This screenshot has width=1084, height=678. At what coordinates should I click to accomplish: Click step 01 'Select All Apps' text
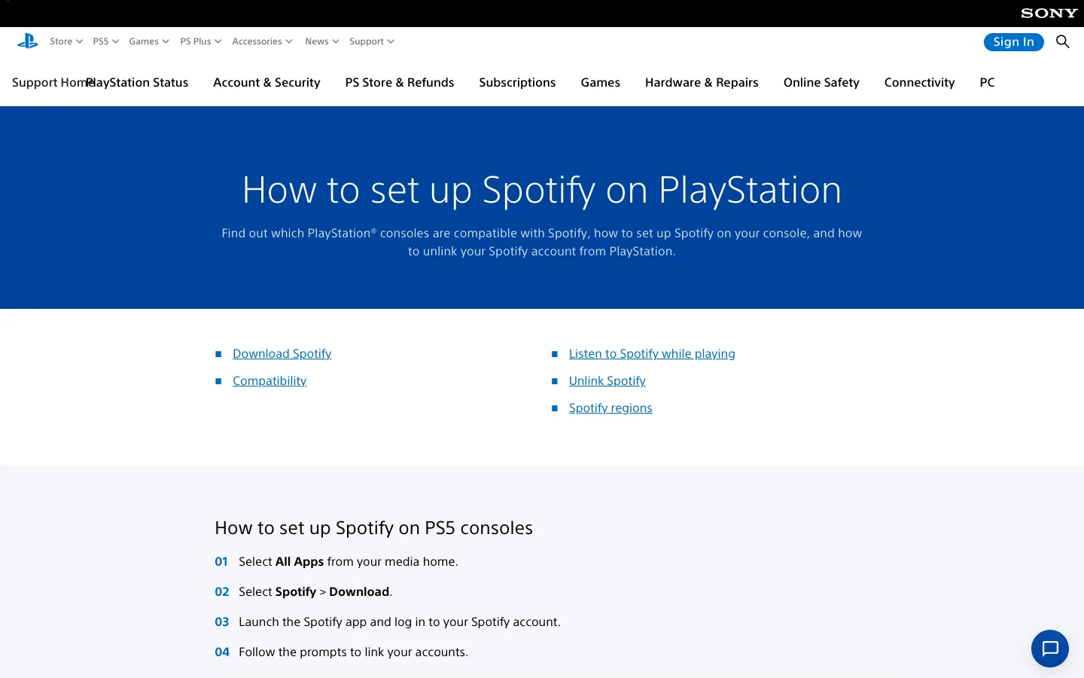[x=349, y=562]
